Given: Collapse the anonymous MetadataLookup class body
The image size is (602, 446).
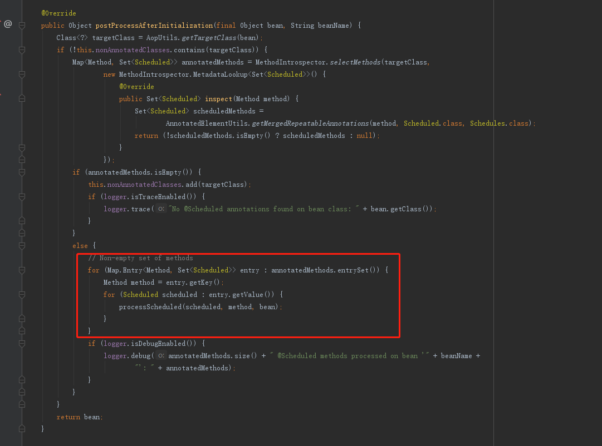Looking at the screenshot, I should 21,74.
